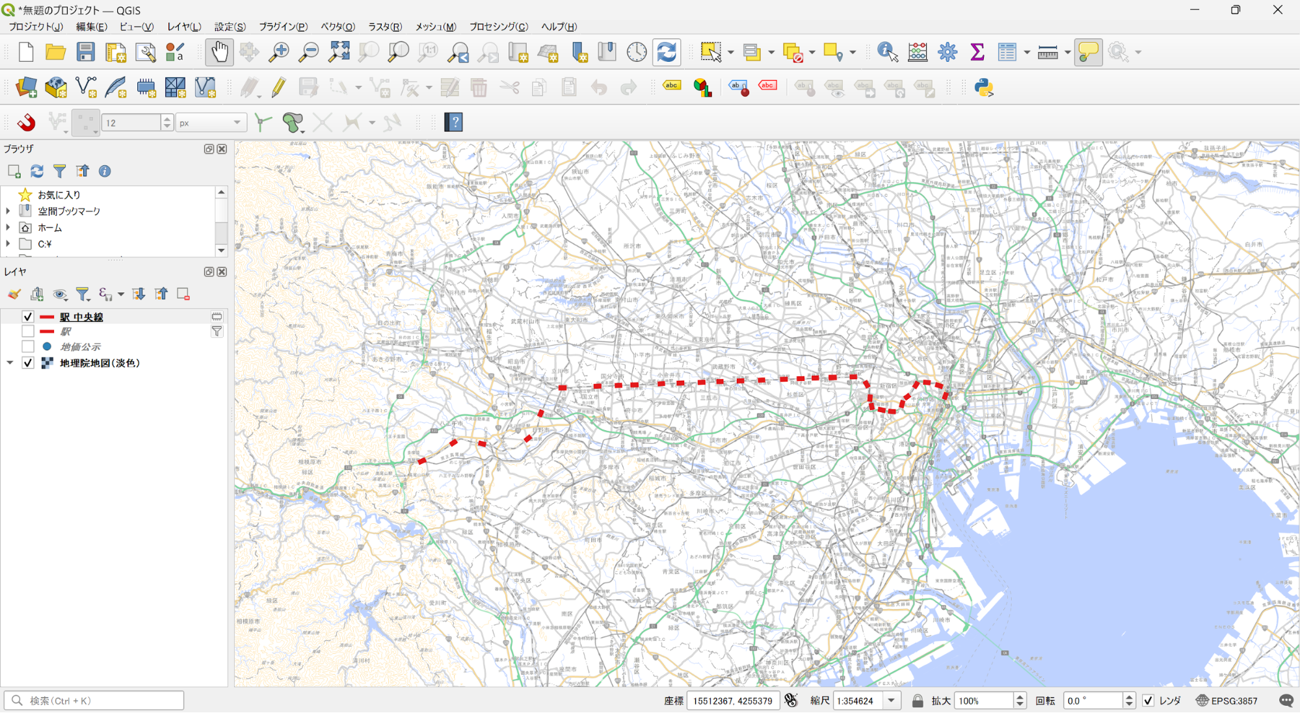Open the レイヤ(L) menu

(184, 27)
